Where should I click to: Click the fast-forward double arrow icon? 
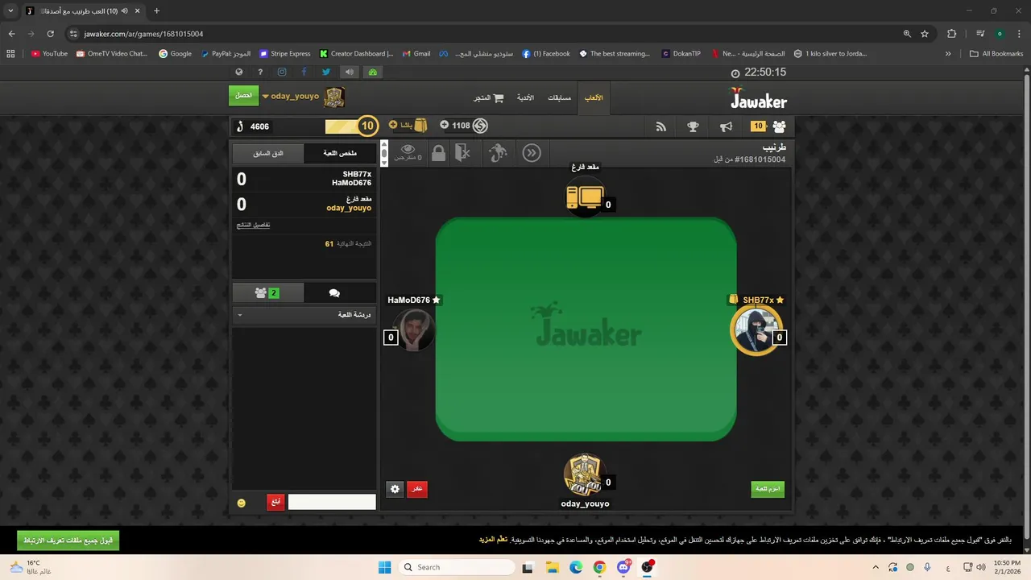coord(532,153)
